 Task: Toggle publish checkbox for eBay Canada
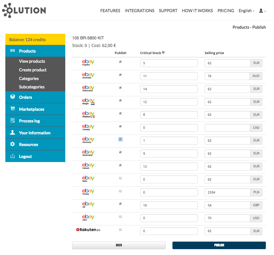point(120,126)
